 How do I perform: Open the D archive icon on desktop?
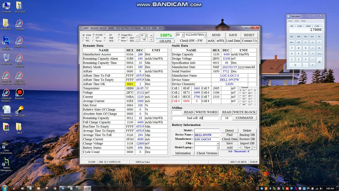click(x=6, y=128)
